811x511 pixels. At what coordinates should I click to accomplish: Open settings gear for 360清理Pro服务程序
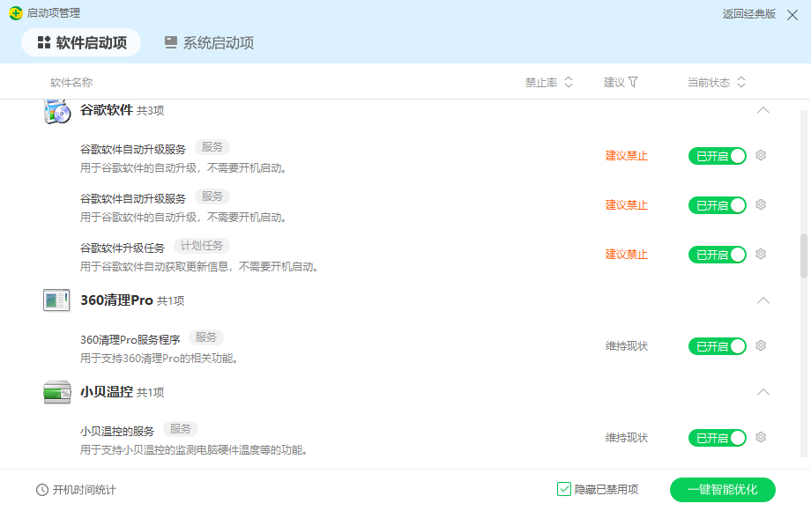point(760,345)
